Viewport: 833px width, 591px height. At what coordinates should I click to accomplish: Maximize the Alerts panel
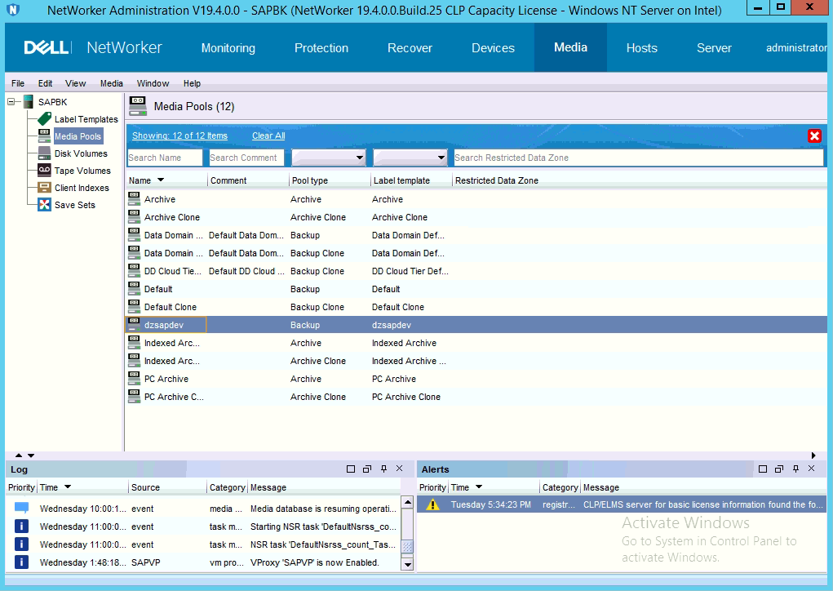(762, 469)
